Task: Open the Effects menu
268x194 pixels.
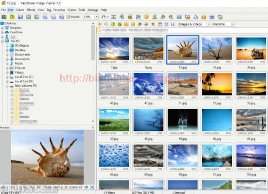Action: pos(31,10)
